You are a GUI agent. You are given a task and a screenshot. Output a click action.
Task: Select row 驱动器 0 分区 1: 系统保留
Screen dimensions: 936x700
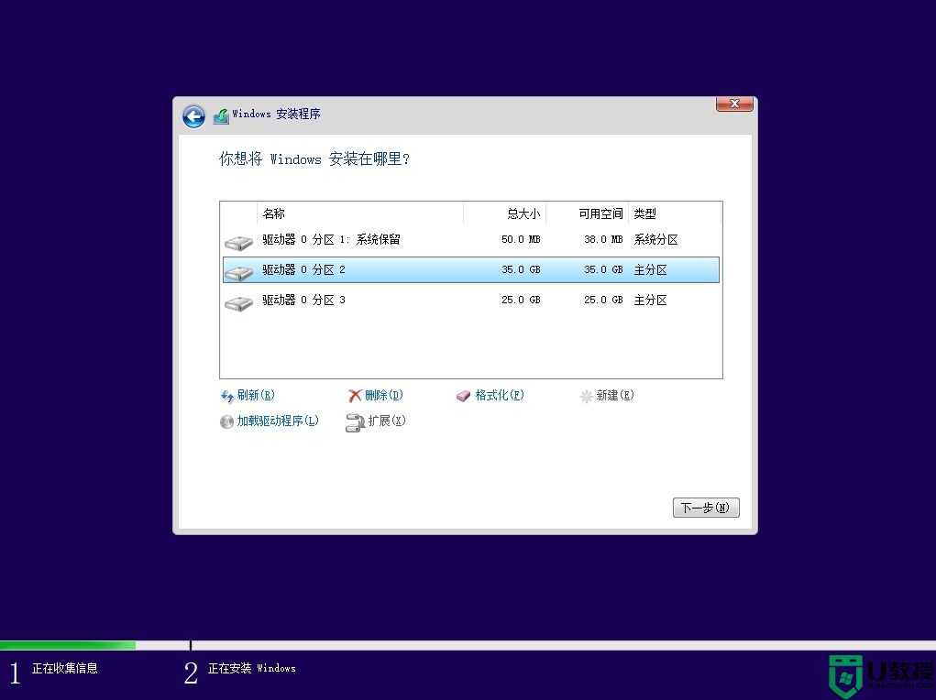pos(471,240)
